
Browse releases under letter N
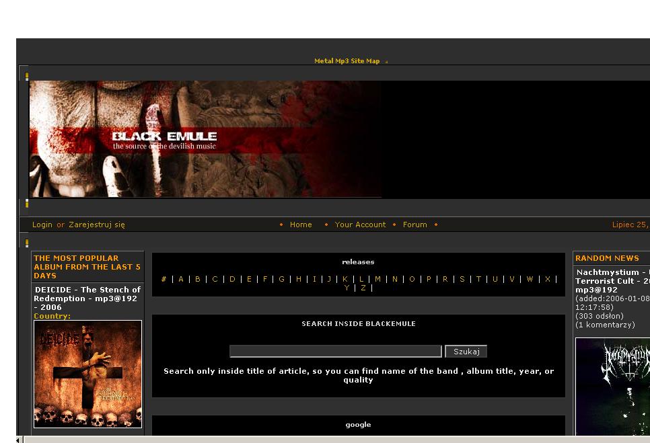(x=395, y=279)
